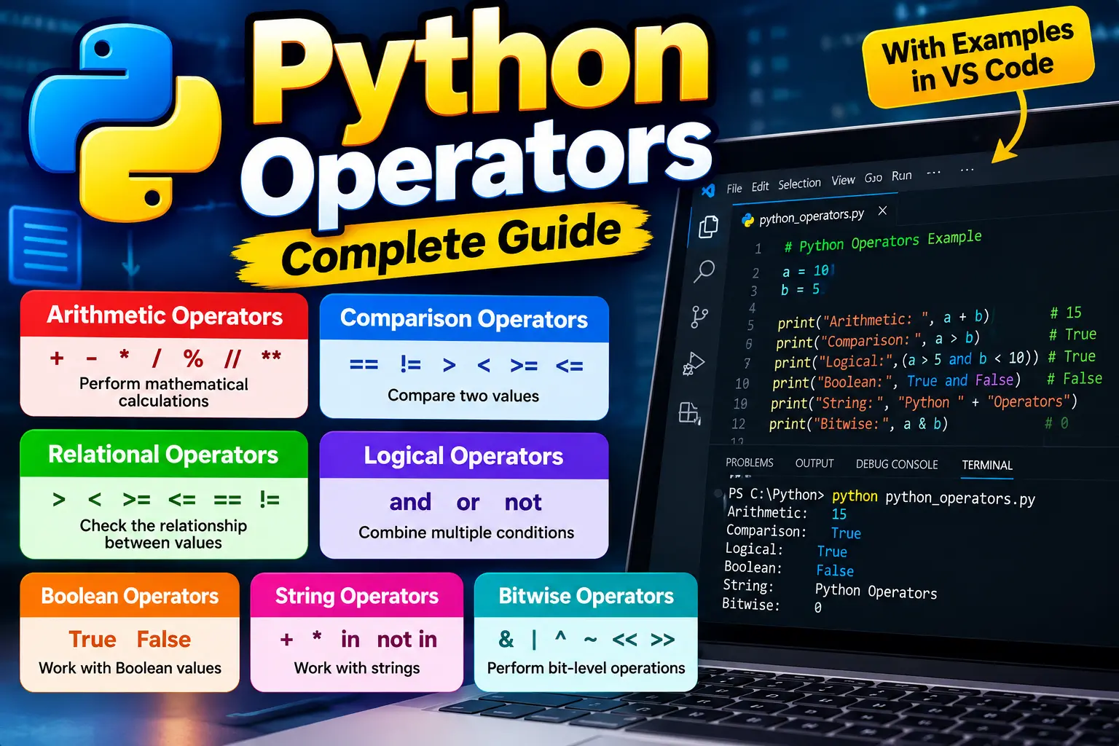Close the python_operators.py editor tab

click(882, 211)
